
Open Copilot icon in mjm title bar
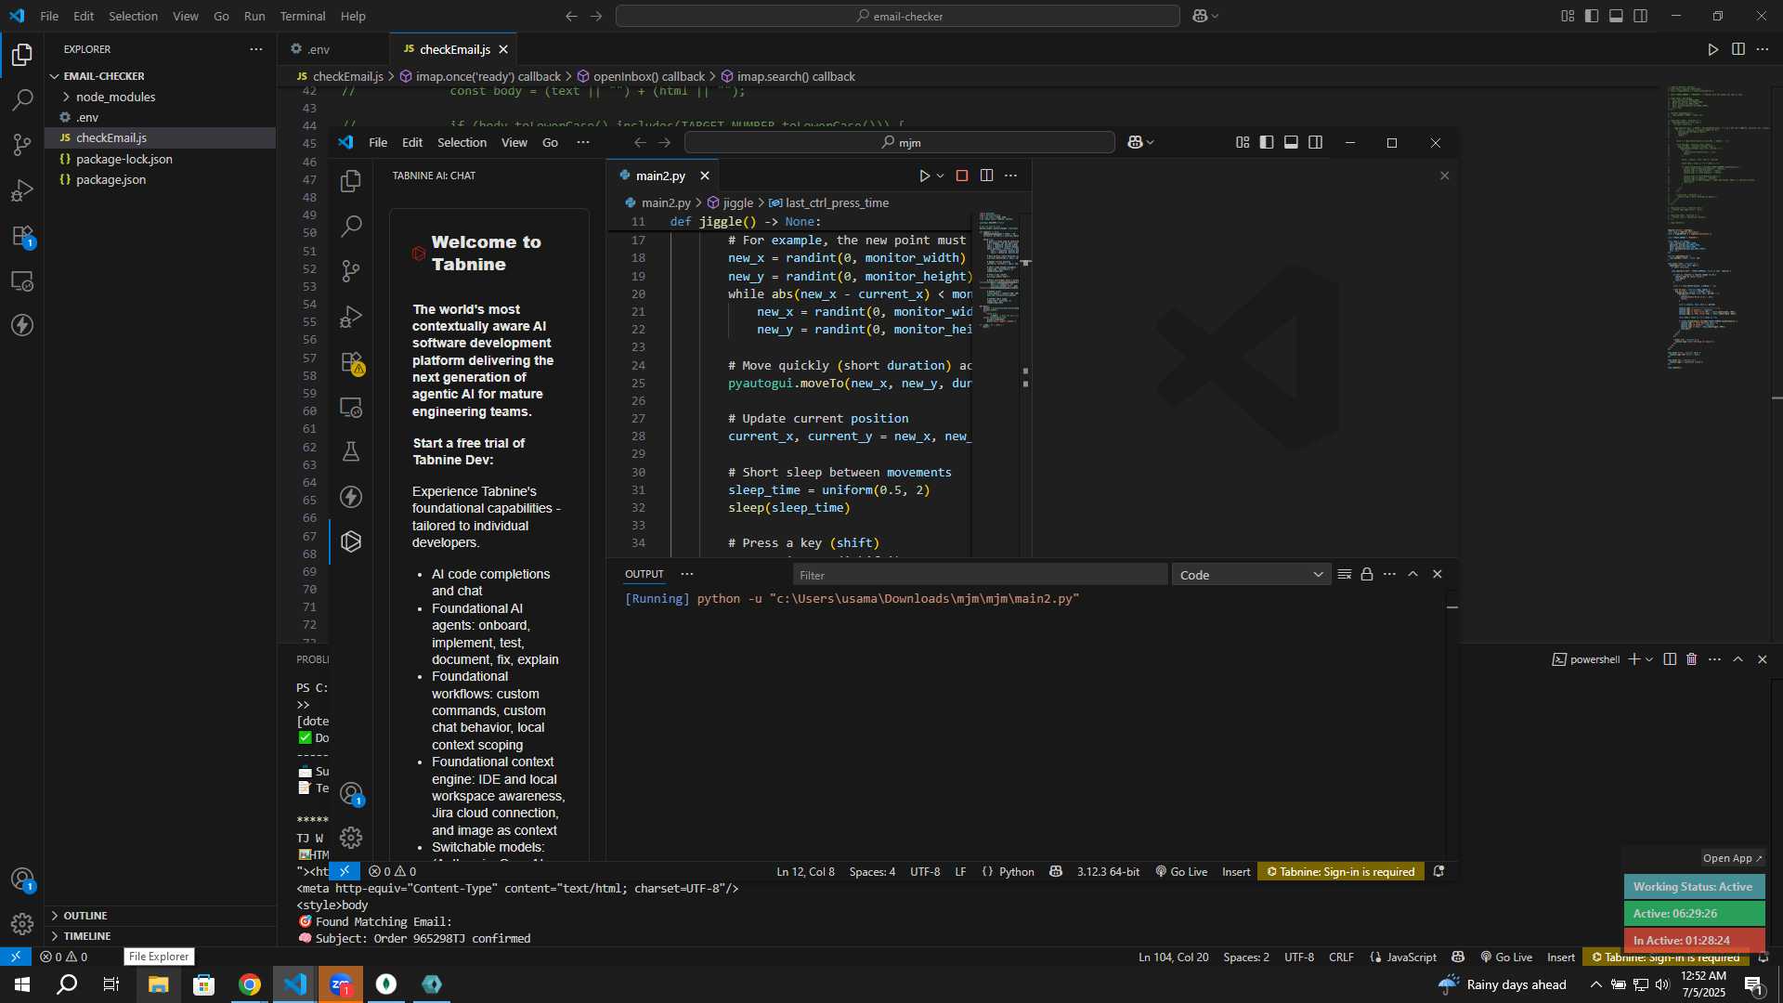[x=1135, y=142]
